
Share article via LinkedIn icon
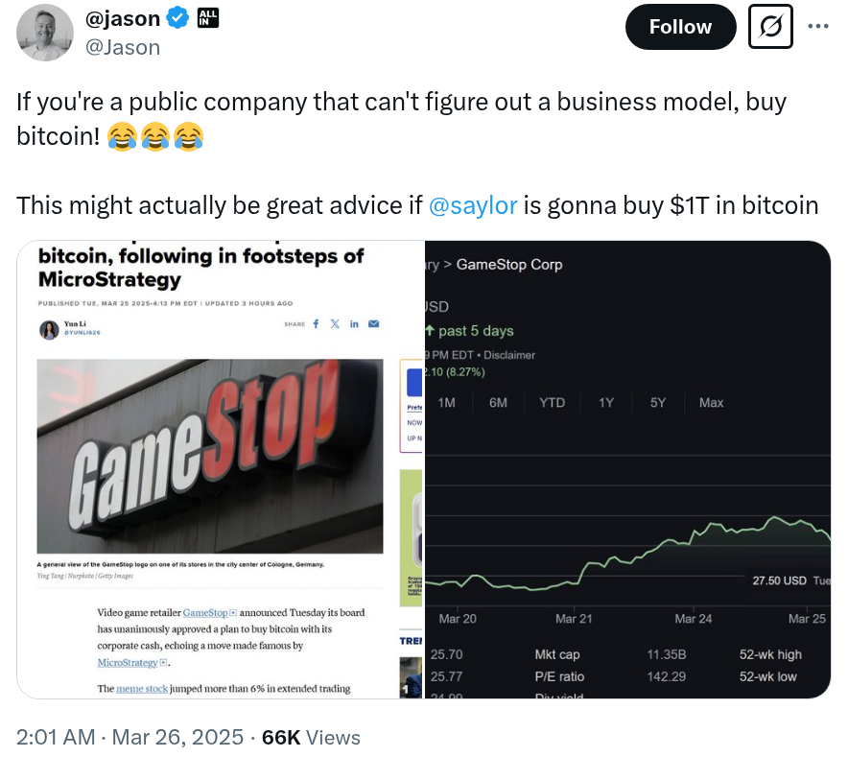pyautogui.click(x=354, y=324)
